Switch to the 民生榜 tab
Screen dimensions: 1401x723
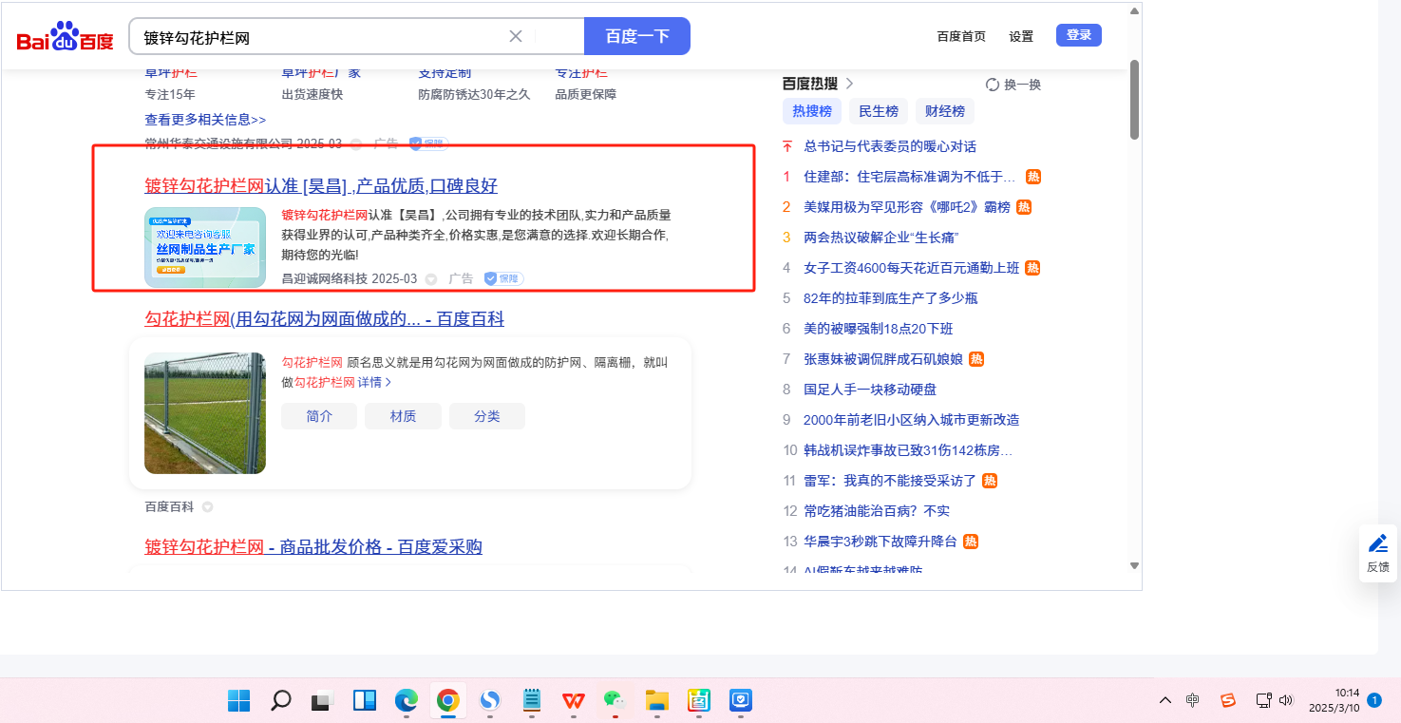coord(878,111)
